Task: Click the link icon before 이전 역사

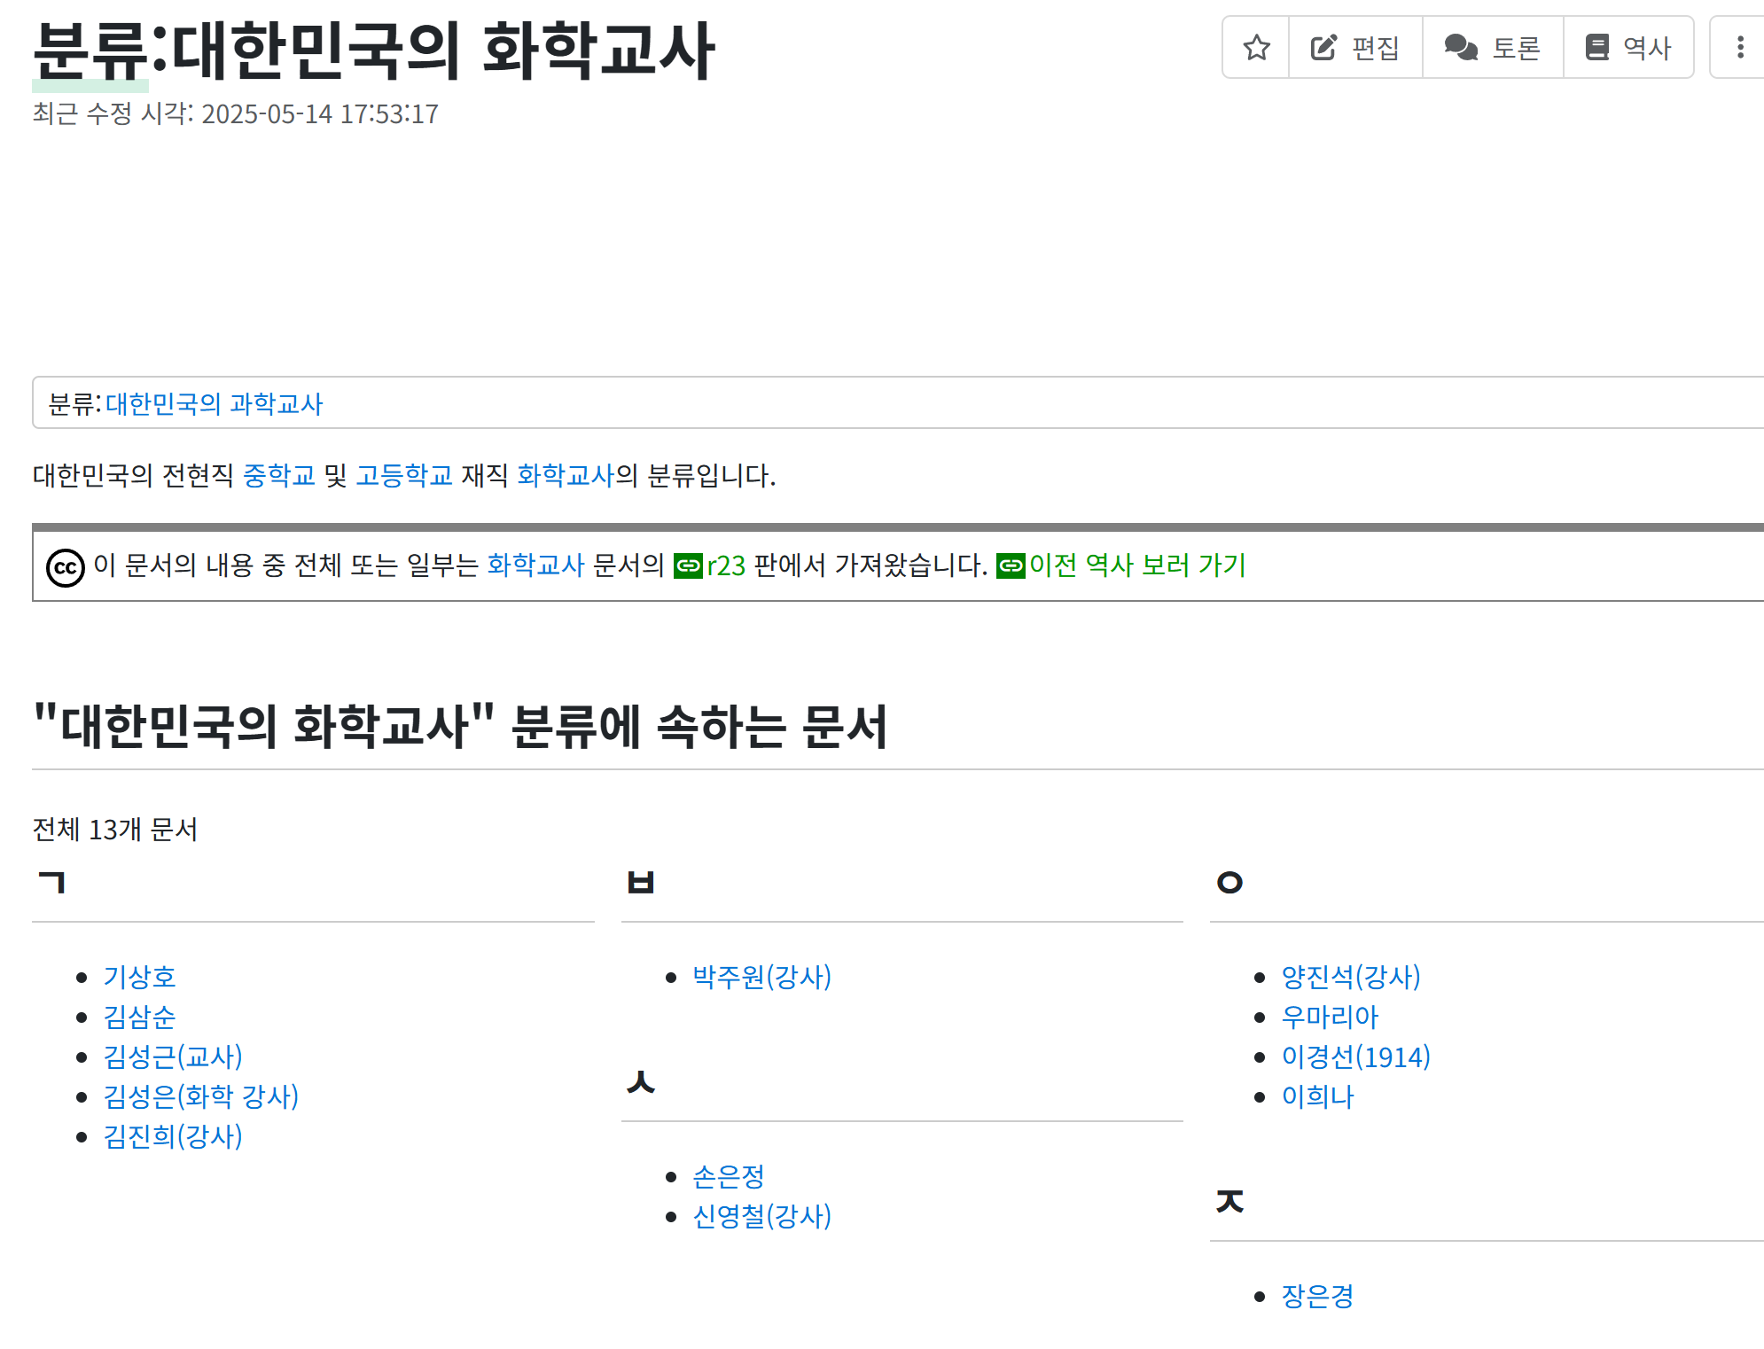Action: point(1011,565)
